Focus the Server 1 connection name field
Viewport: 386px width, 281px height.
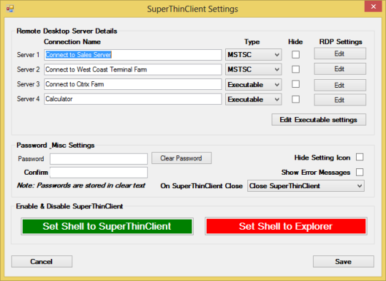click(133, 55)
